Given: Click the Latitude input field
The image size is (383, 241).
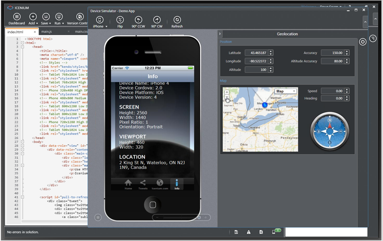Looking at the screenshot, I should [x=257, y=53].
